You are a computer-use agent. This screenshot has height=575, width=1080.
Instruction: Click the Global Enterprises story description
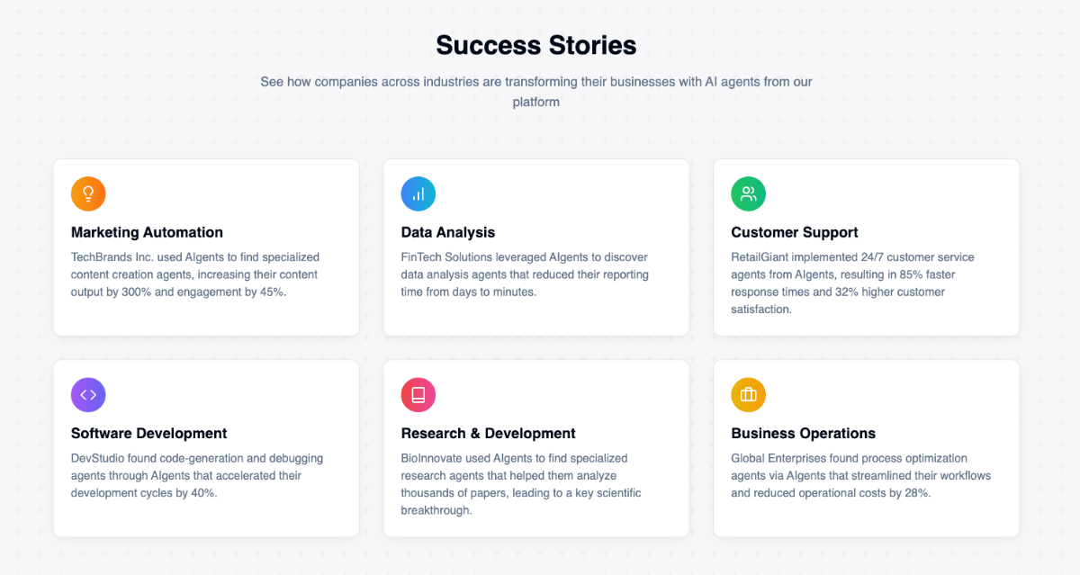[x=861, y=475]
